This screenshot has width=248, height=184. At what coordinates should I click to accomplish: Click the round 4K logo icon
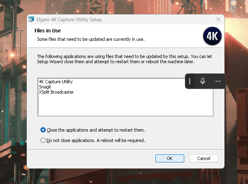tap(212, 36)
